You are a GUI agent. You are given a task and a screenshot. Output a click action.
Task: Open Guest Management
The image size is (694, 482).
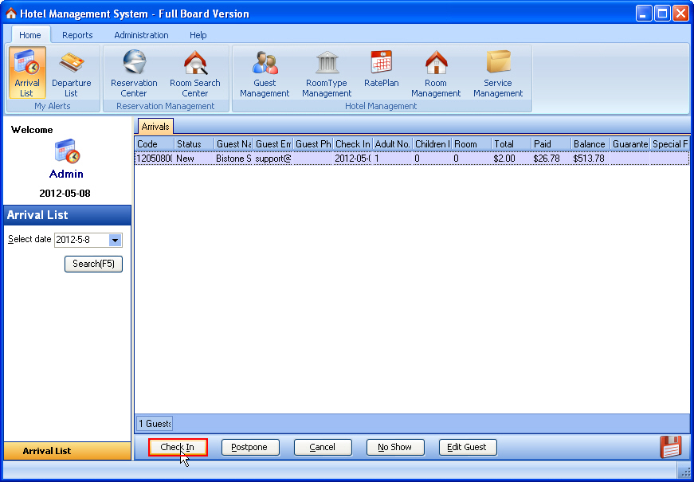[x=265, y=72]
